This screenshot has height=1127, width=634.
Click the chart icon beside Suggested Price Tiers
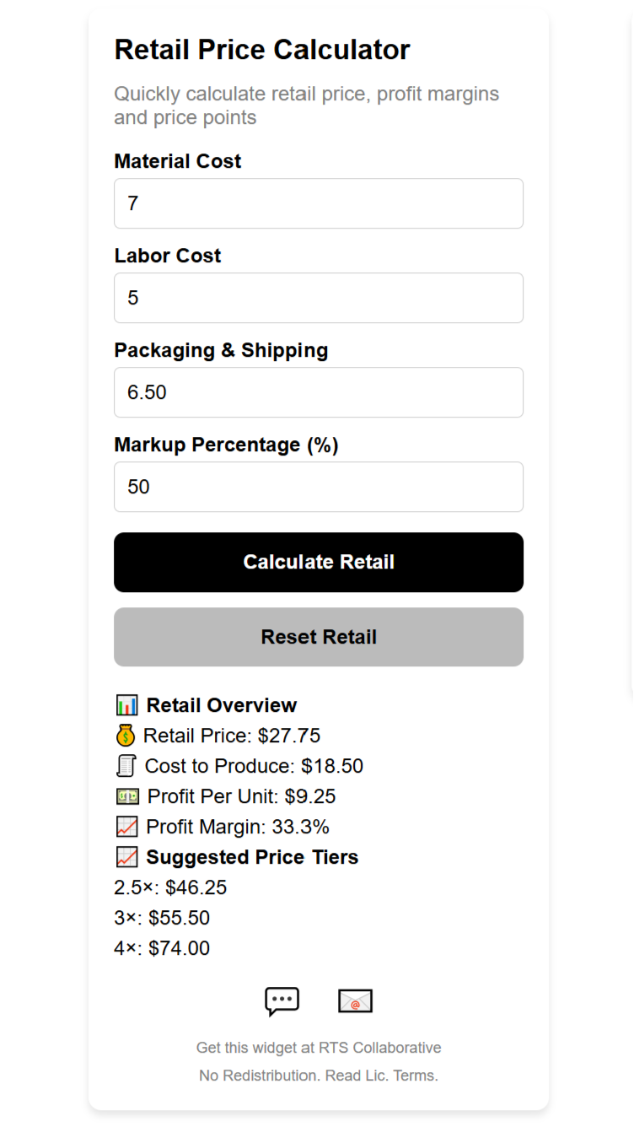(126, 856)
